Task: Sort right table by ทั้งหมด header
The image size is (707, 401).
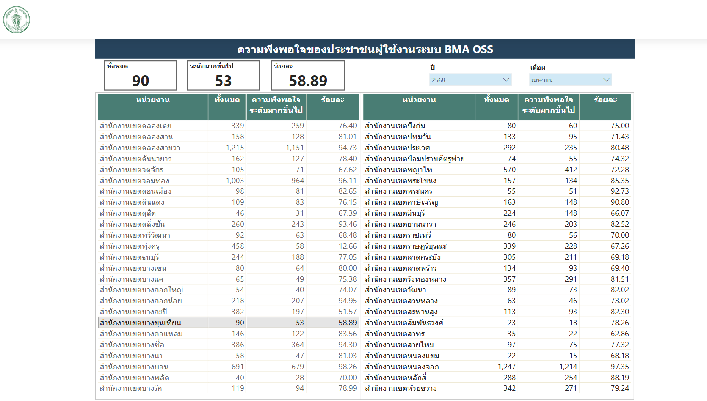Action: pyautogui.click(x=497, y=107)
